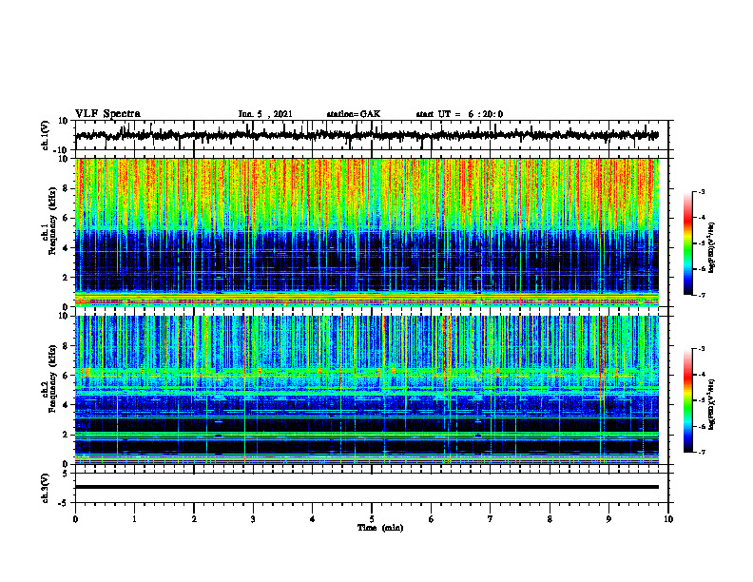The image size is (753, 582).
Task: Click the ch.1 spectrogram colorbar
Action: pyautogui.click(x=687, y=243)
